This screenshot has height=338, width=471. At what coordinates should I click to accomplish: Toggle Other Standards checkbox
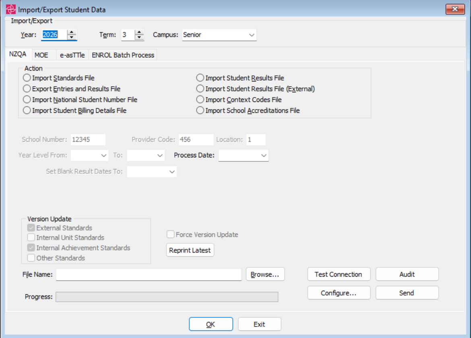point(31,258)
